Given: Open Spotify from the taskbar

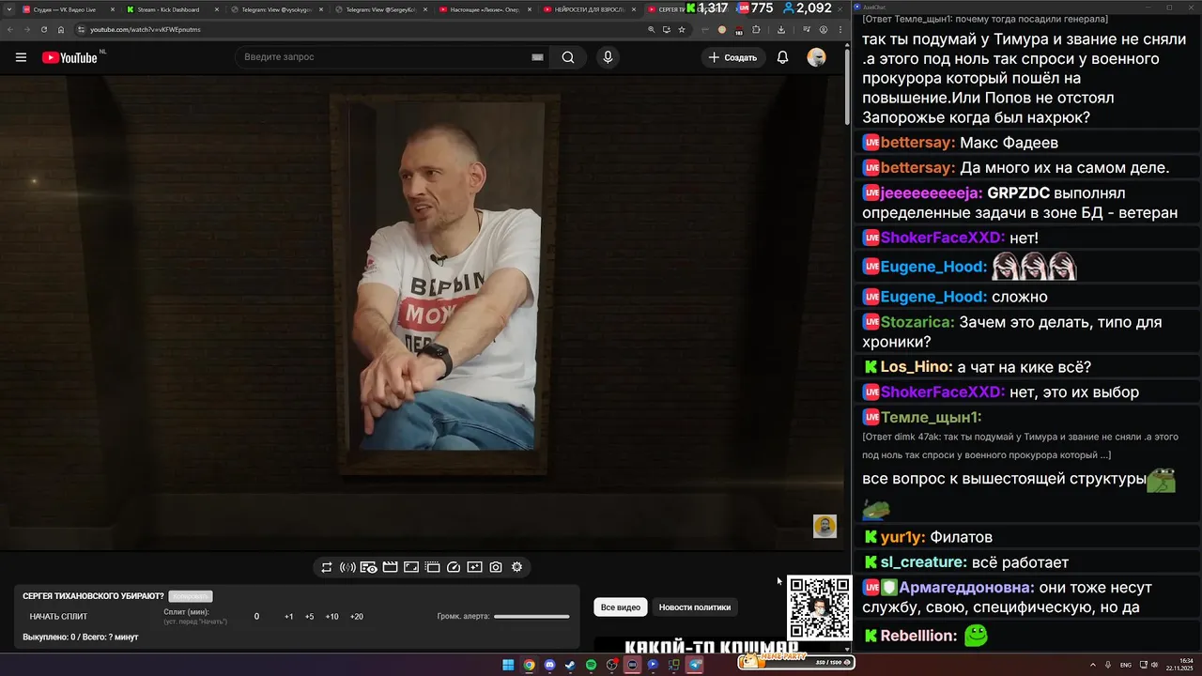Looking at the screenshot, I should [x=591, y=665].
